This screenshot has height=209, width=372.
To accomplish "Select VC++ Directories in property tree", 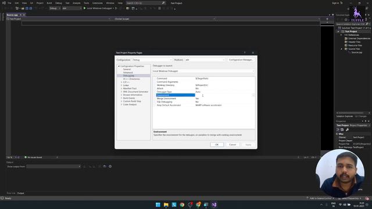I will click(x=131, y=79).
